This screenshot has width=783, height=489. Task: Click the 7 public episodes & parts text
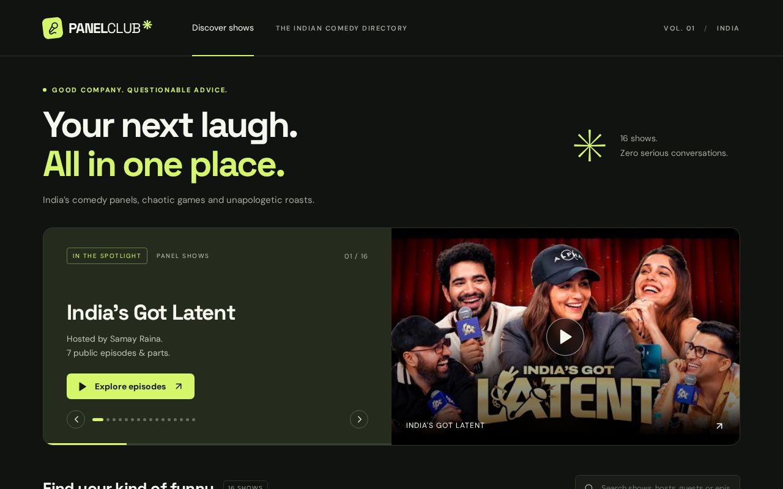point(118,353)
